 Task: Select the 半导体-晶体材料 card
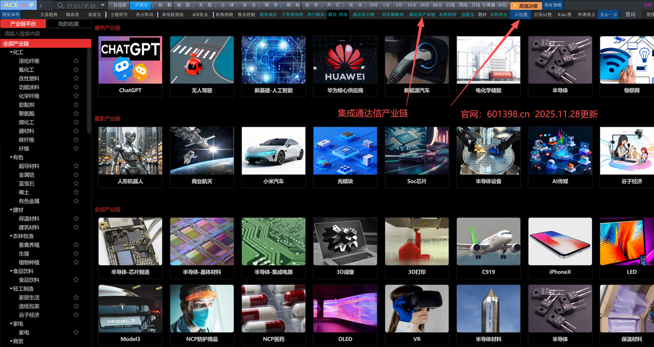202,249
